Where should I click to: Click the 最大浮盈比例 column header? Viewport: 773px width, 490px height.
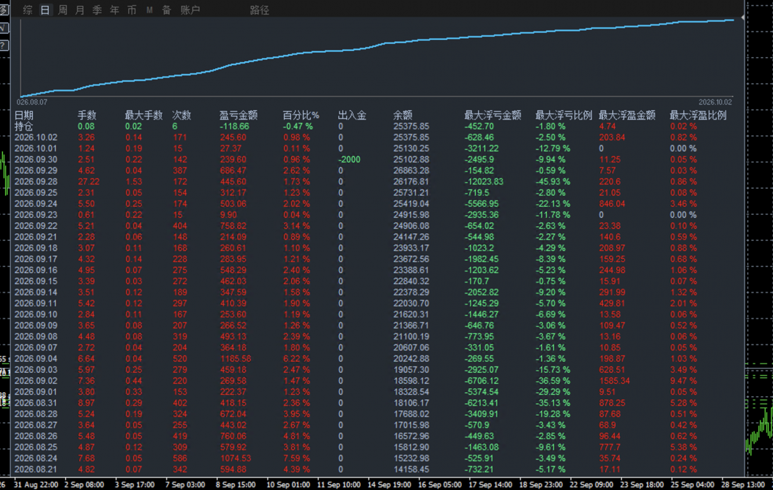[698, 115]
